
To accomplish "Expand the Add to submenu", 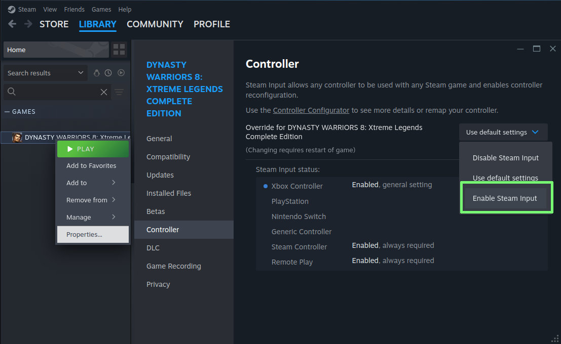I will pos(93,183).
